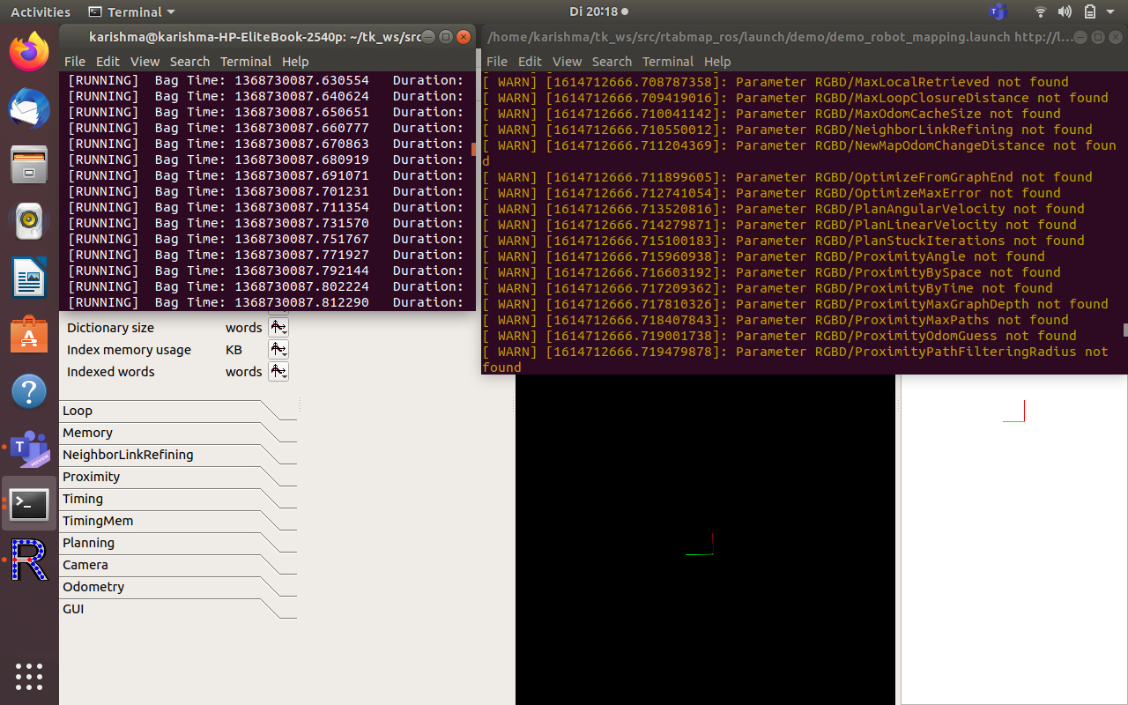Image resolution: width=1128 pixels, height=705 pixels.
Task: Open plot menu for Indexed words statistic
Action: pyautogui.click(x=278, y=372)
